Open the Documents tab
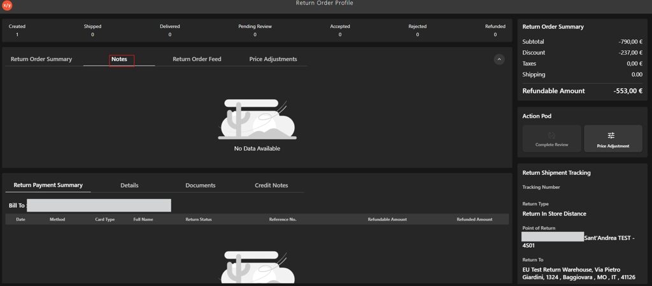Screen dimensions: 652x286 [201, 185]
